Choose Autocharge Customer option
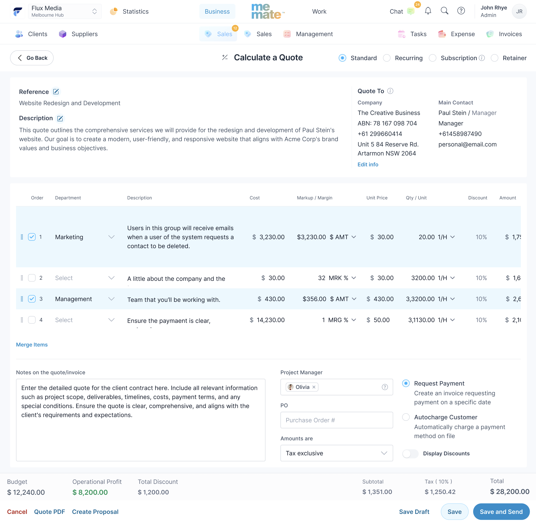The width and height of the screenshot is (536, 522). point(406,417)
